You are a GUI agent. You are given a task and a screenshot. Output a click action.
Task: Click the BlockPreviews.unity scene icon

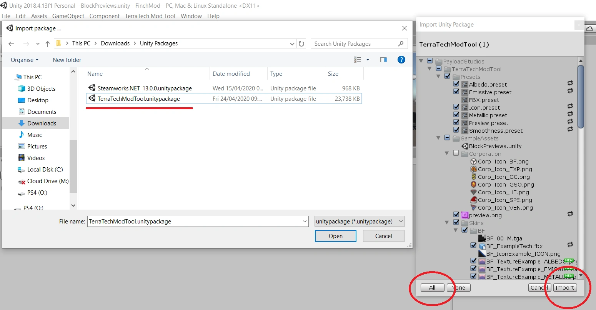[465, 146]
